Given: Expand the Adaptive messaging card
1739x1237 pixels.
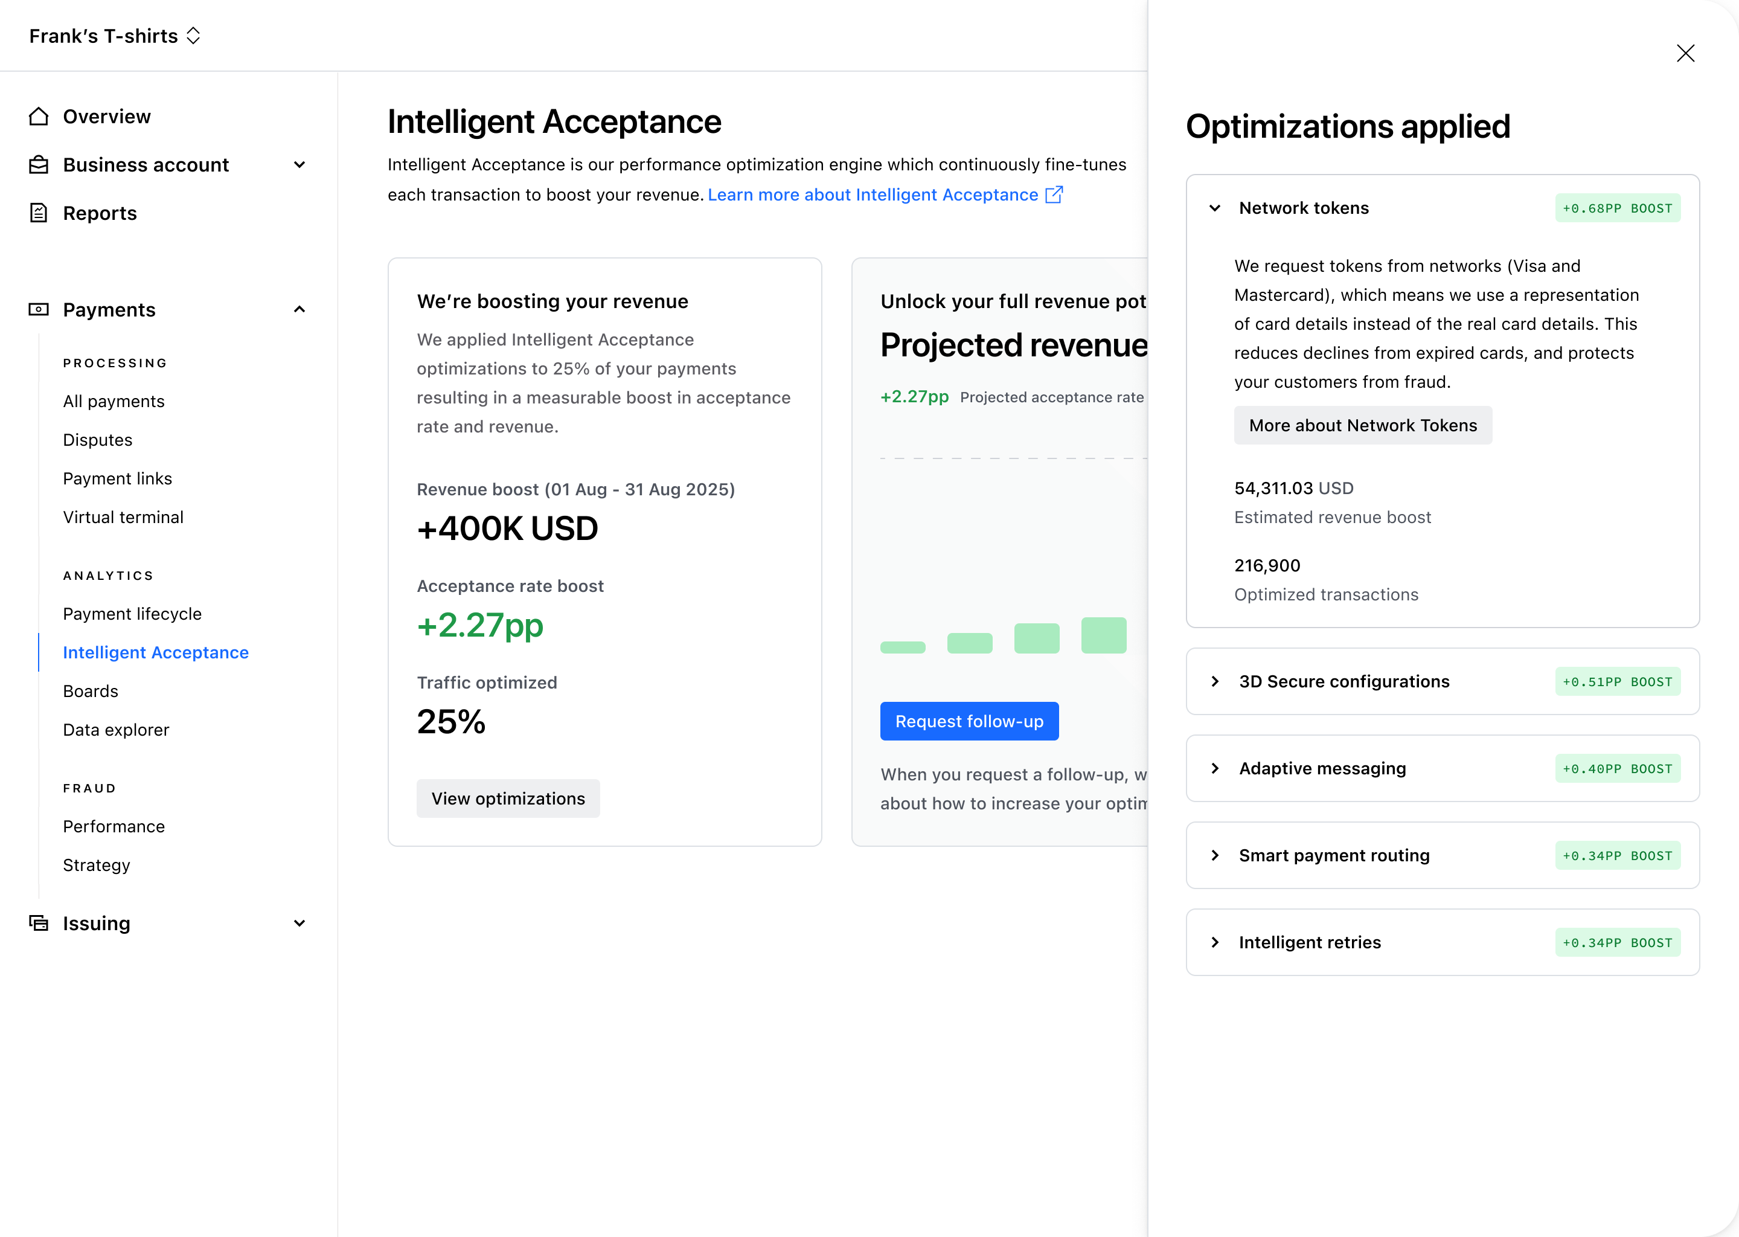Looking at the screenshot, I should pos(1215,768).
